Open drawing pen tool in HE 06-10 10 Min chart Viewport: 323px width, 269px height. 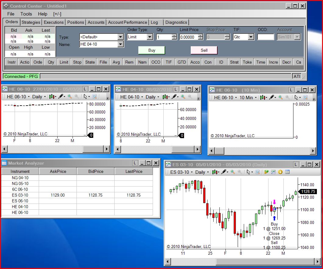tap(272, 97)
